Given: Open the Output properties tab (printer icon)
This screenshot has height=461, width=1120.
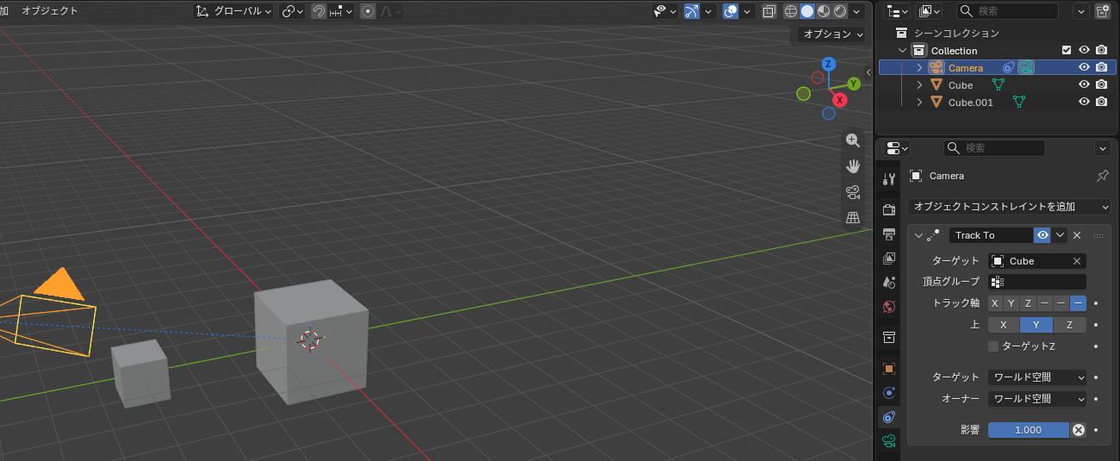Looking at the screenshot, I should [889, 234].
